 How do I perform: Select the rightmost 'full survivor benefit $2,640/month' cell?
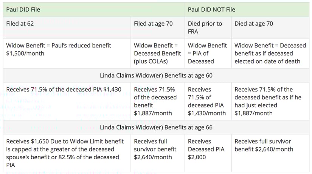pos(270,153)
